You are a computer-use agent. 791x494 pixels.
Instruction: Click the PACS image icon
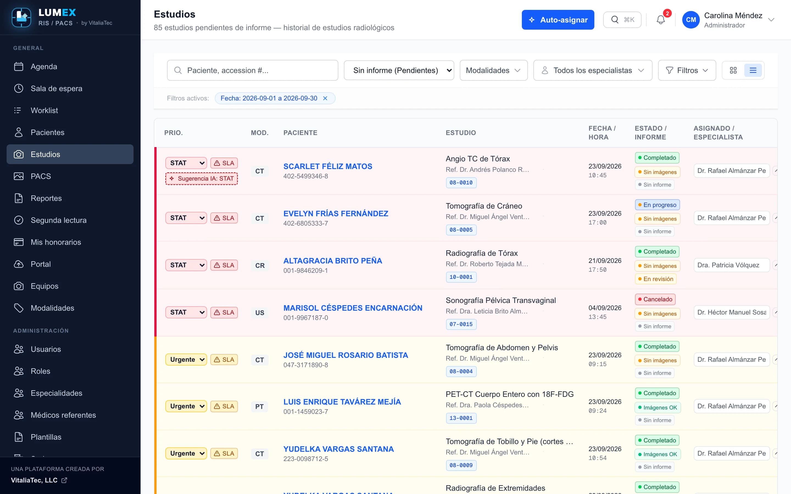19,176
